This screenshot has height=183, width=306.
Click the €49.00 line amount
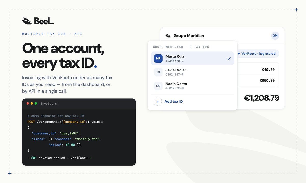268,70
